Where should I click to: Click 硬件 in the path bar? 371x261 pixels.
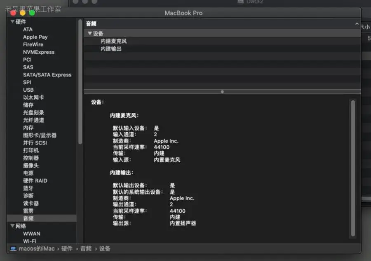pos(67,249)
